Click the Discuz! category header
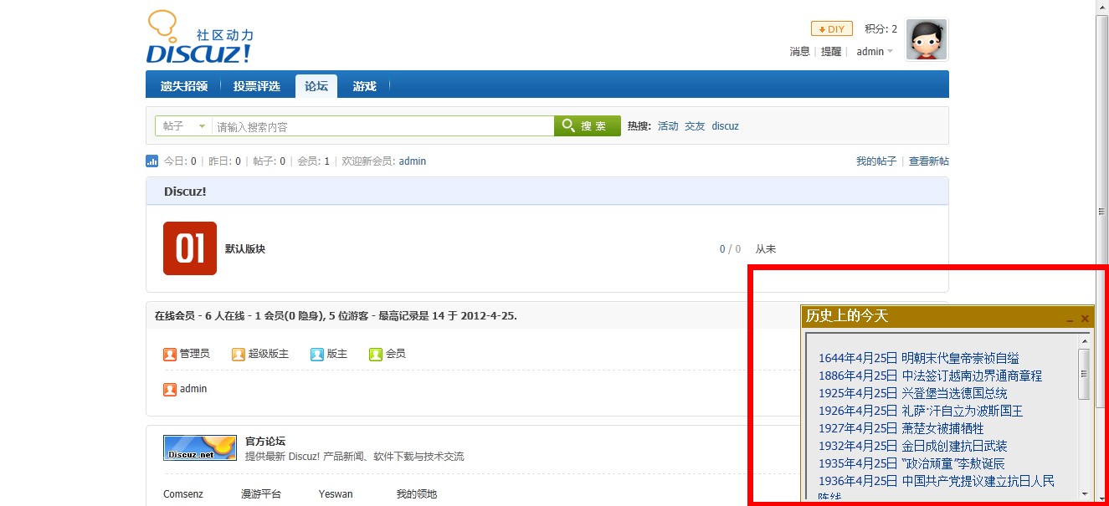The width and height of the screenshot is (1109, 506). pyautogui.click(x=185, y=192)
